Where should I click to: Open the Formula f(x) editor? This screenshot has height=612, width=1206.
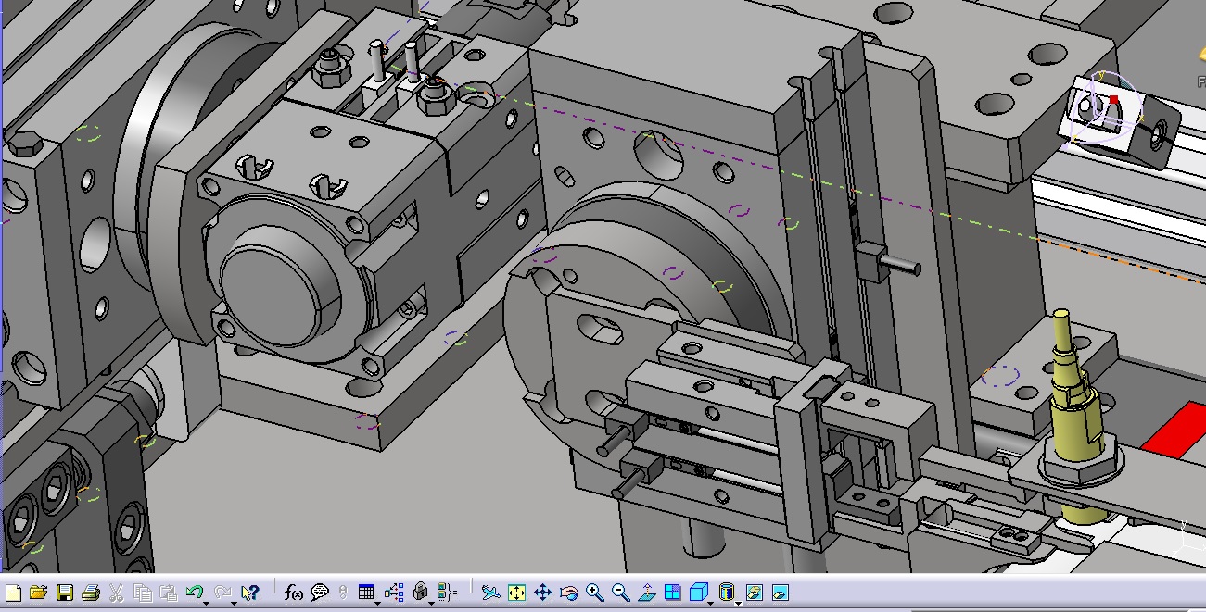point(294,593)
